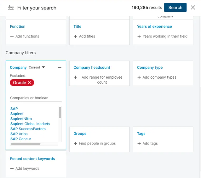Pick Sapient Global Markets suggestion
This screenshot has width=201, height=178.
pos(30,124)
